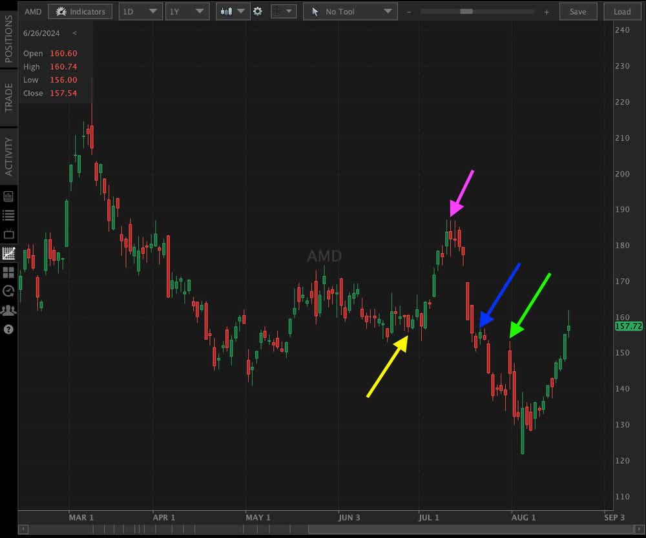Click the 240 price axis label
Viewport: 646px width, 538px height.
[622, 30]
